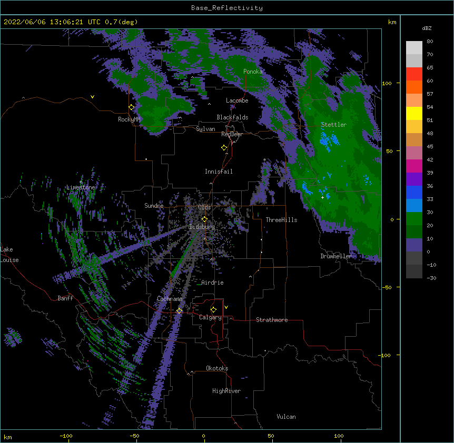This screenshot has width=454, height=443.
Task: Pick the yellow legend swatch between 54 and 51
Action: click(x=414, y=114)
